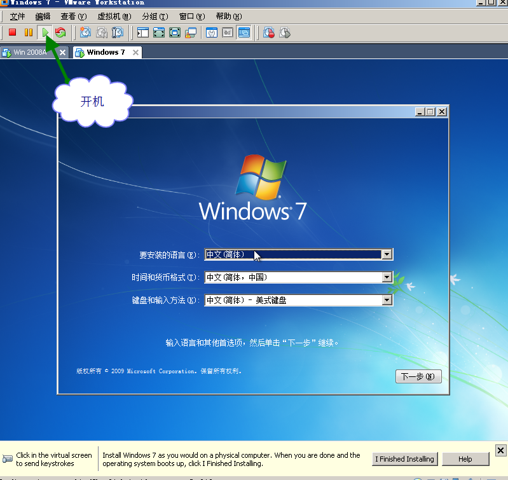Switch to the Win 2008A tab
The height and width of the screenshot is (480, 508).
click(34, 53)
